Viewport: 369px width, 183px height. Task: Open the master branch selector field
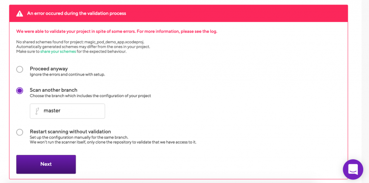tap(67, 111)
